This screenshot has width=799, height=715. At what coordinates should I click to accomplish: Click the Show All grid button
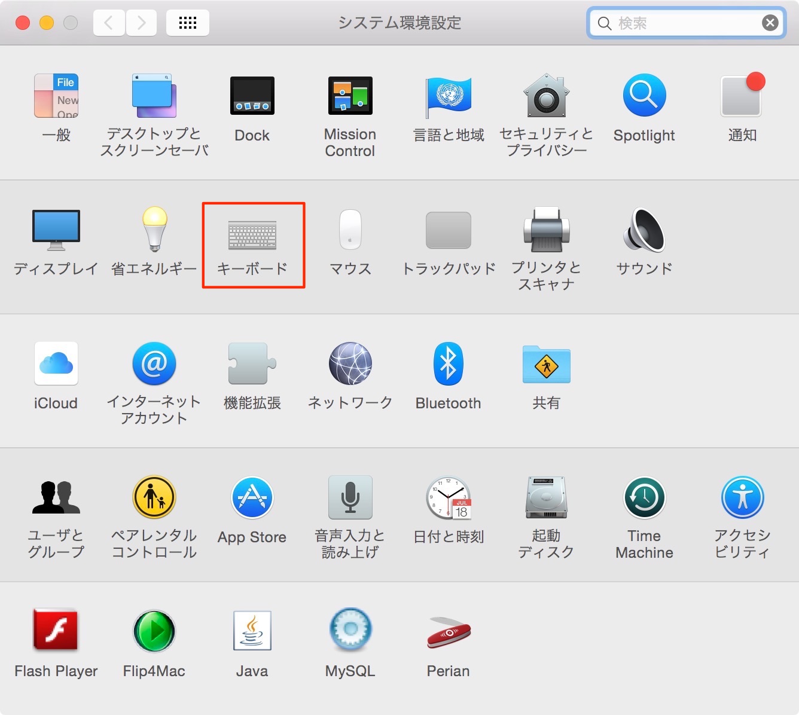click(188, 23)
